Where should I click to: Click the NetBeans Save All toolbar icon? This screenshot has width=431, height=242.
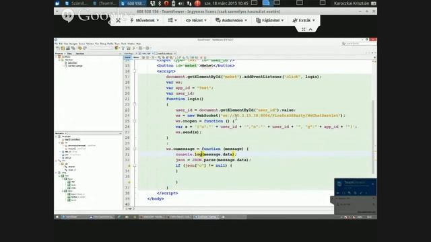73,48
